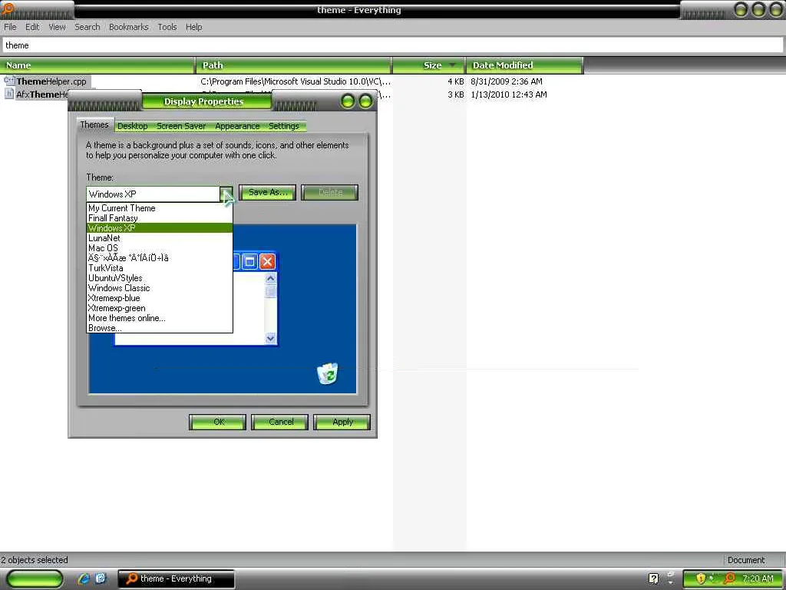Click the 7:20 AM taskbar clock
786x590 pixels.
[x=758, y=578]
